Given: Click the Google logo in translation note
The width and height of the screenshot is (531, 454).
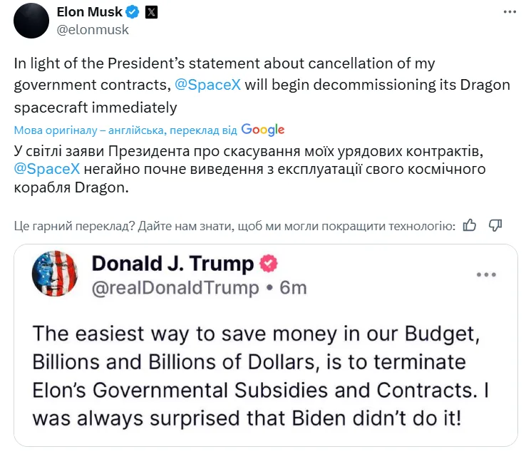Looking at the screenshot, I should 263,130.
